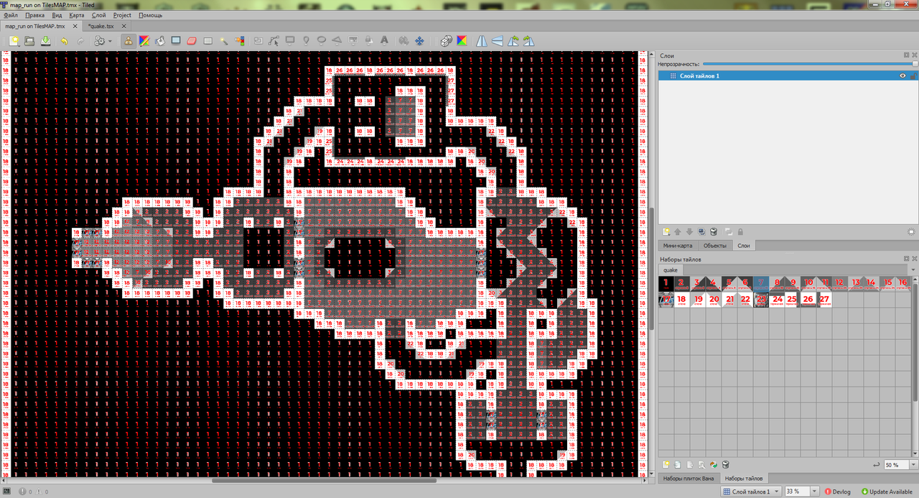
Task: Select the Eraser tool
Action: coord(192,41)
